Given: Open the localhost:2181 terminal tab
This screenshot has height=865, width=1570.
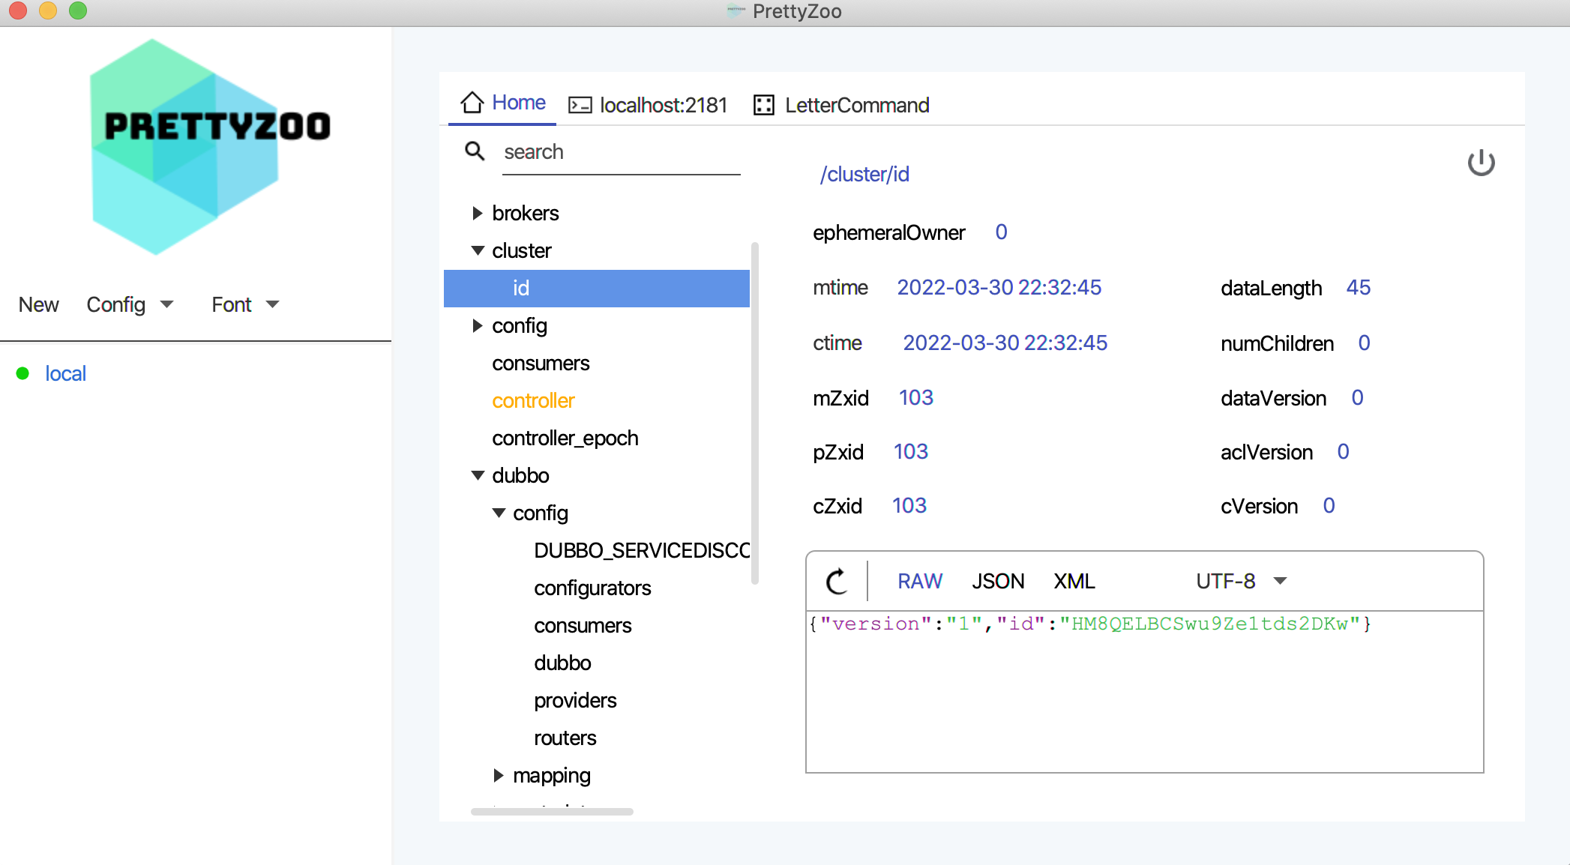Looking at the screenshot, I should pyautogui.click(x=663, y=105).
